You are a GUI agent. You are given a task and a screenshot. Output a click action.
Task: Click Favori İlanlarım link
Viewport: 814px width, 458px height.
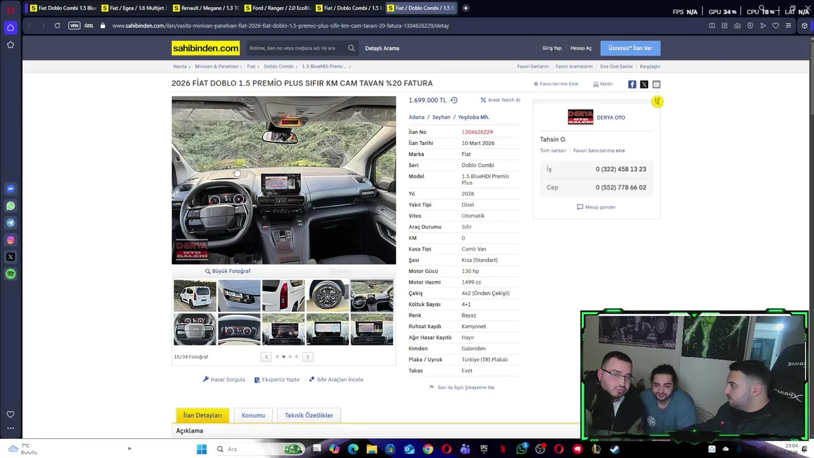coord(533,66)
